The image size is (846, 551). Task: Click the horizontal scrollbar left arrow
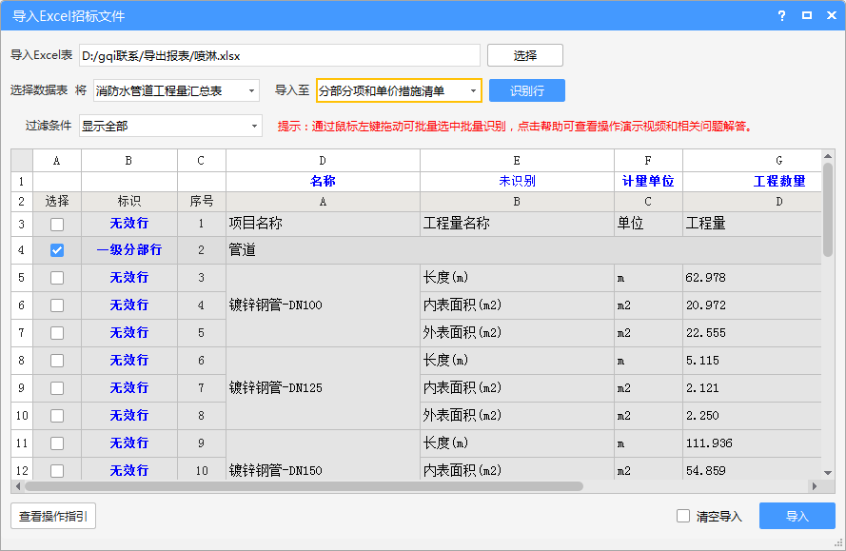18,486
